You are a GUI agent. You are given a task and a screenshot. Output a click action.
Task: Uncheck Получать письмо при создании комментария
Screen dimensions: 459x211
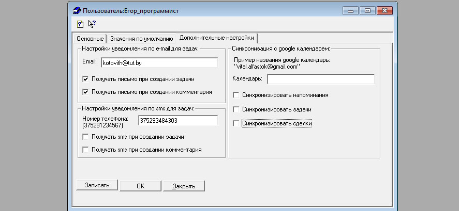pos(85,92)
